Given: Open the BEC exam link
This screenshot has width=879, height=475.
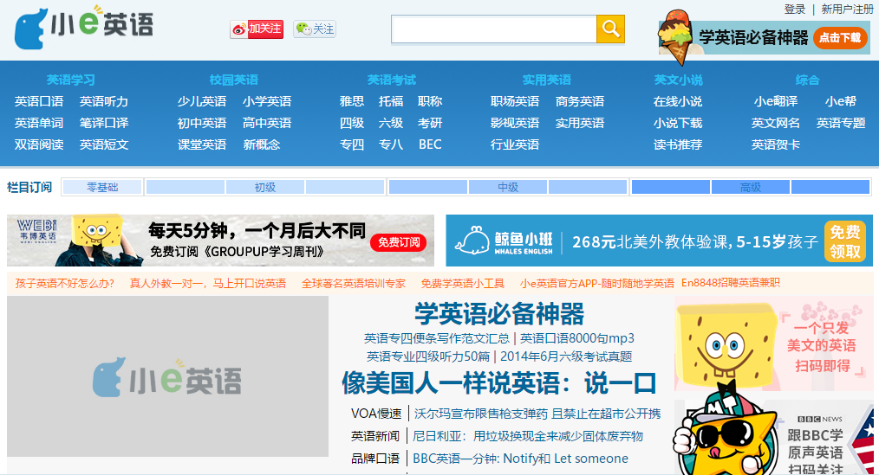Looking at the screenshot, I should pos(430,144).
